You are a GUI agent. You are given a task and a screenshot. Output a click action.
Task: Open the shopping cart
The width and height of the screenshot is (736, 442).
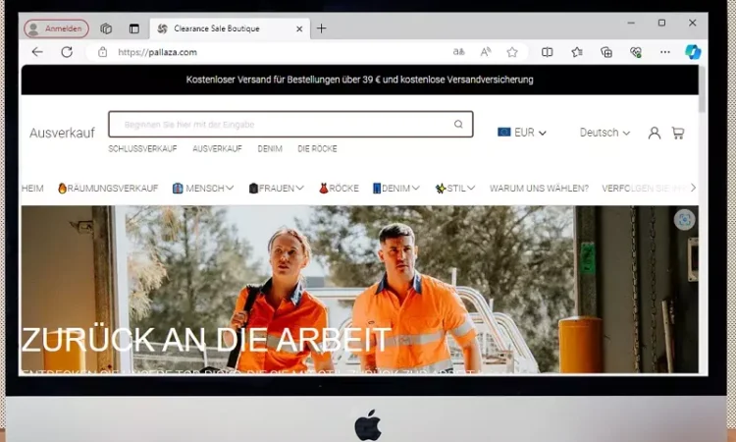tap(678, 133)
